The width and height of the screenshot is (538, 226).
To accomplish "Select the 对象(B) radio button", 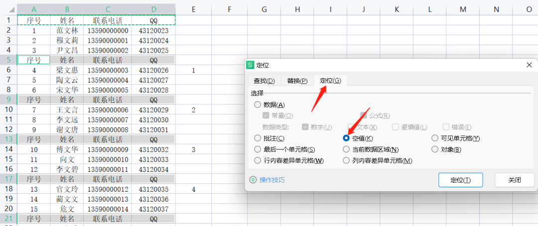I will tap(435, 150).
